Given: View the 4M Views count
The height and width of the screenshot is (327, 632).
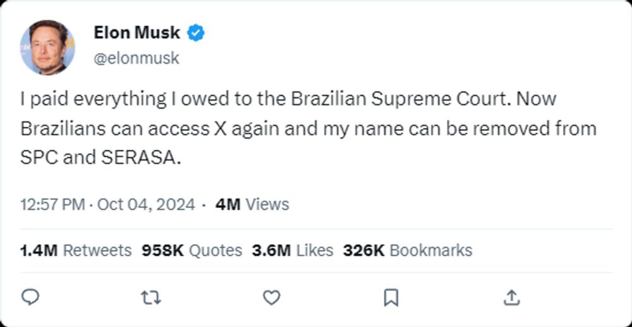Looking at the screenshot, I should (252, 205).
